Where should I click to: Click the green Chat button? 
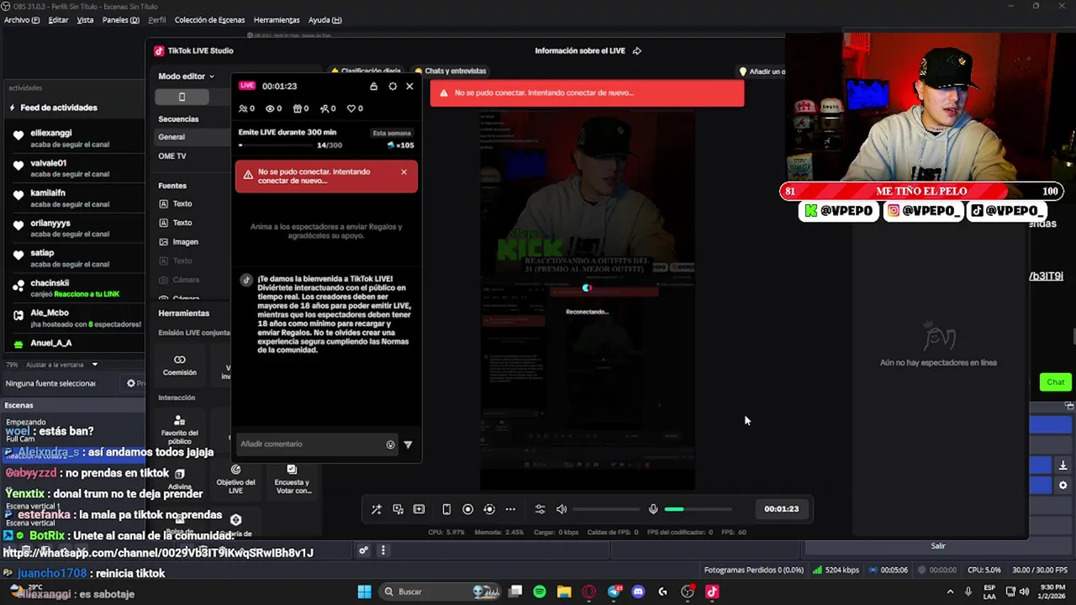(x=1056, y=382)
